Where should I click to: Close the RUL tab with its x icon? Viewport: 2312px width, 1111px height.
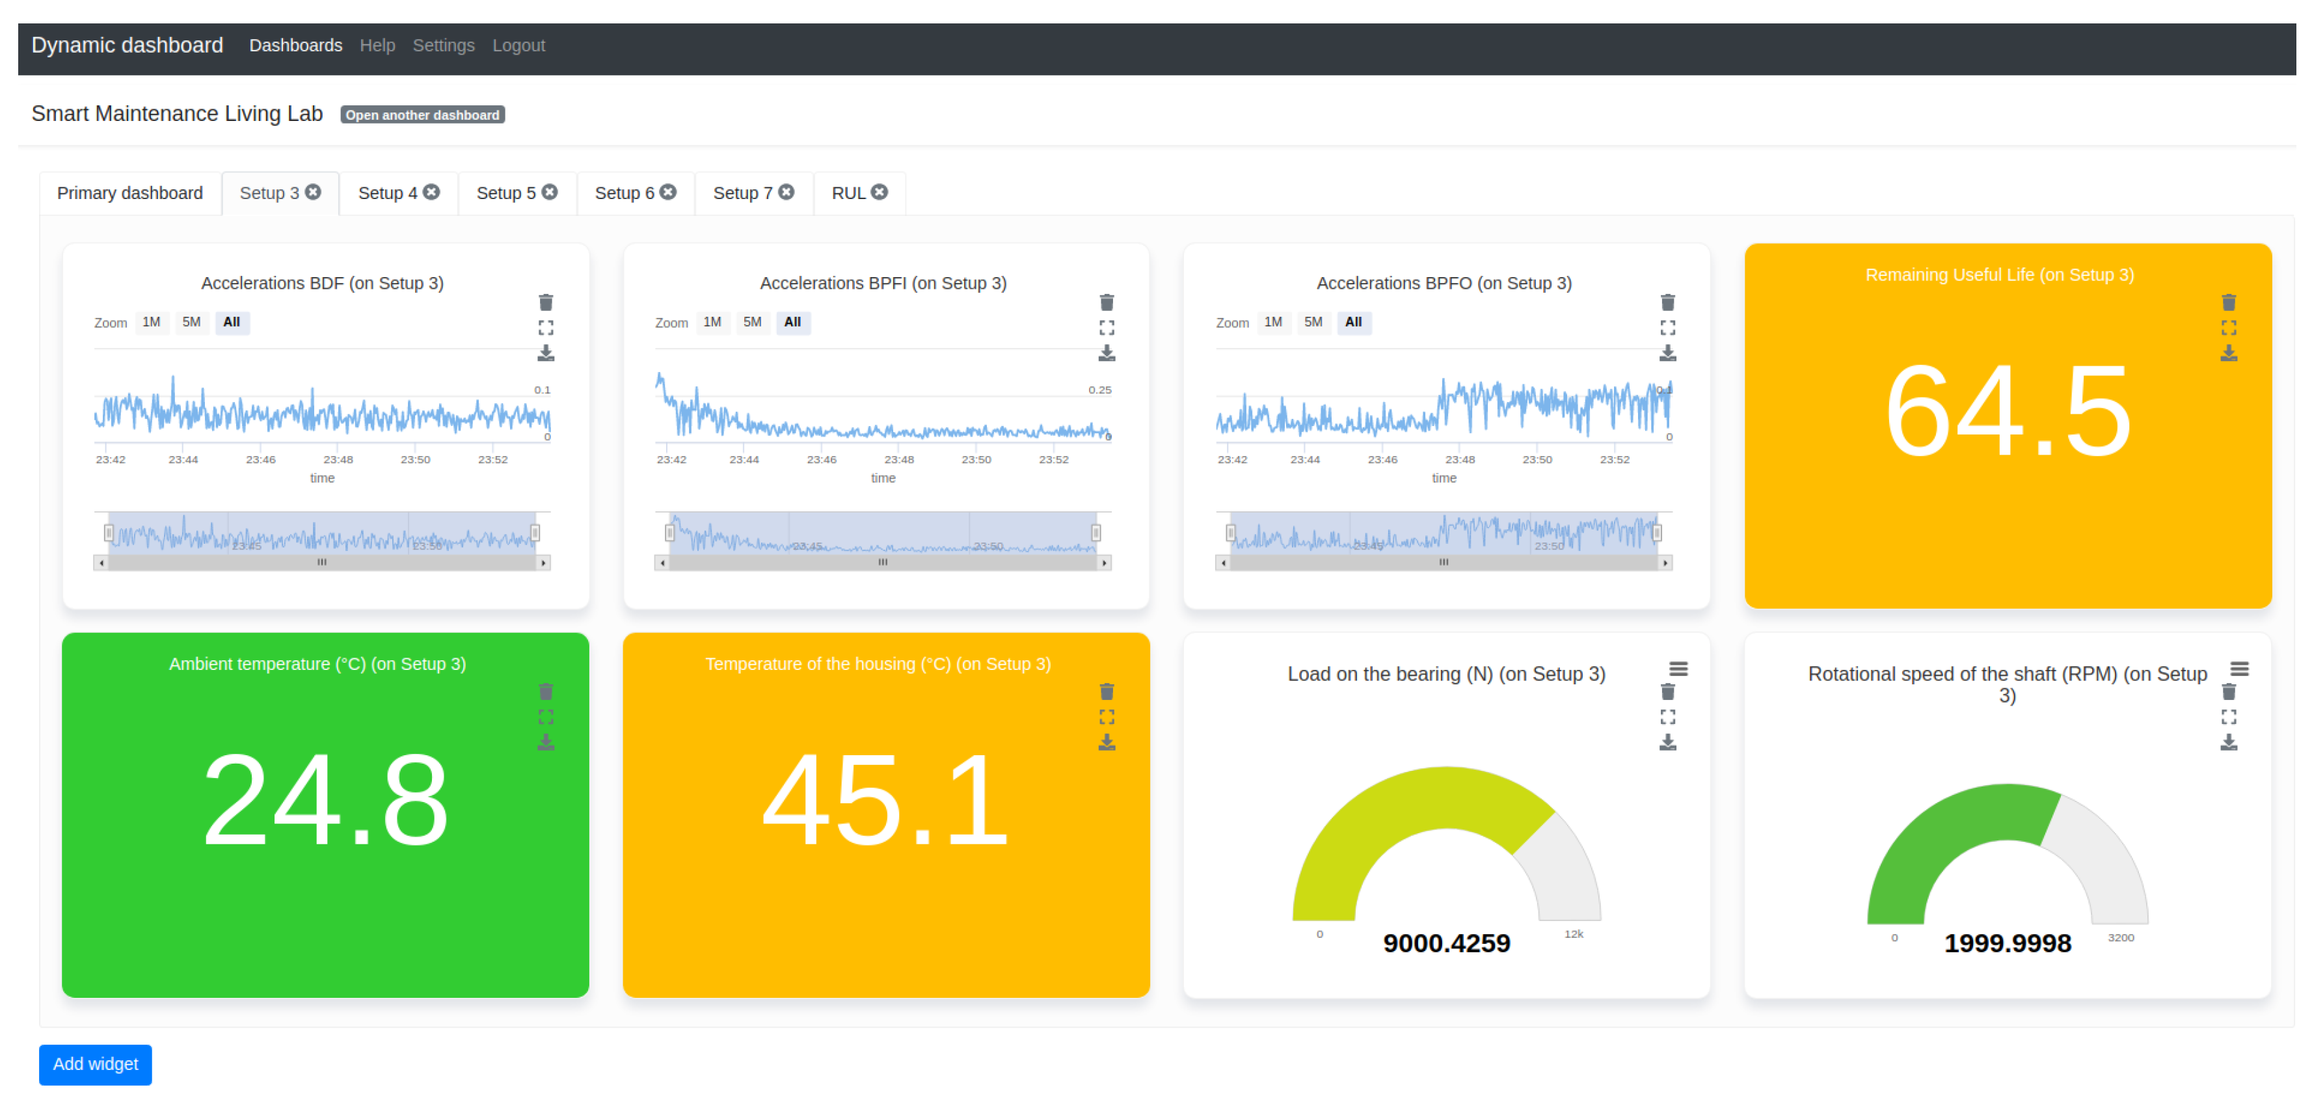(880, 192)
